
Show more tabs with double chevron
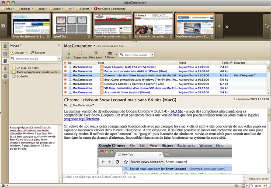227,27
